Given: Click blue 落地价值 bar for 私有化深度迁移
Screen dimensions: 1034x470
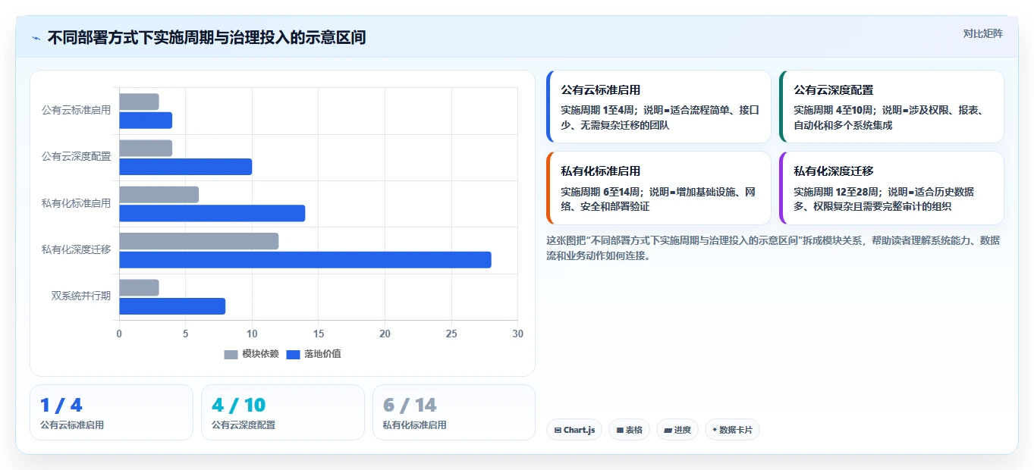Looking at the screenshot, I should [305, 260].
